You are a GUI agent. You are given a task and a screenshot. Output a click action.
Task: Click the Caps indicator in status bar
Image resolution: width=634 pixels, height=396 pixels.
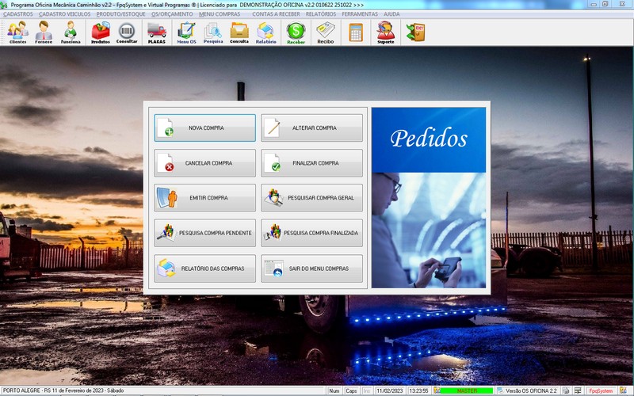pos(351,390)
